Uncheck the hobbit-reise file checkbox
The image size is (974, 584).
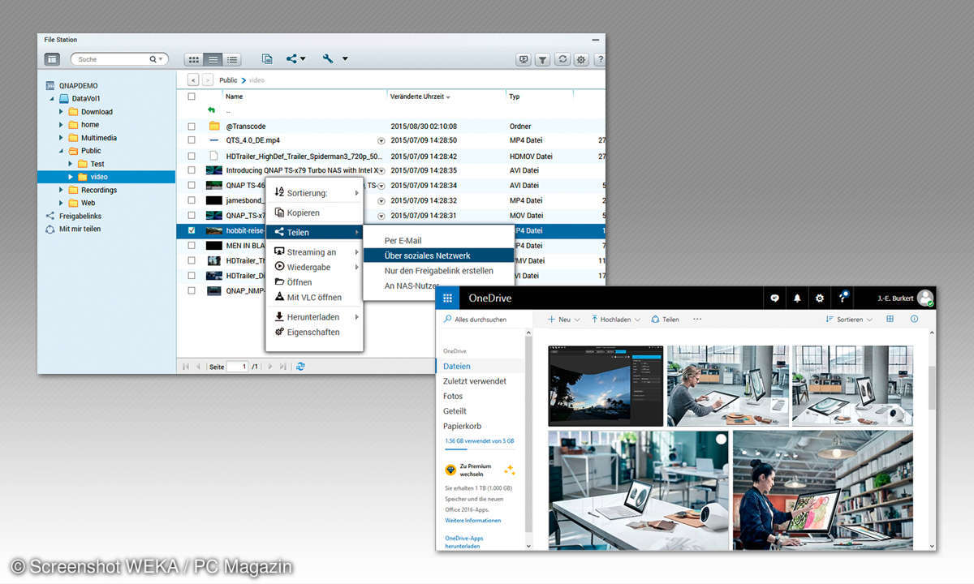pyautogui.click(x=192, y=230)
